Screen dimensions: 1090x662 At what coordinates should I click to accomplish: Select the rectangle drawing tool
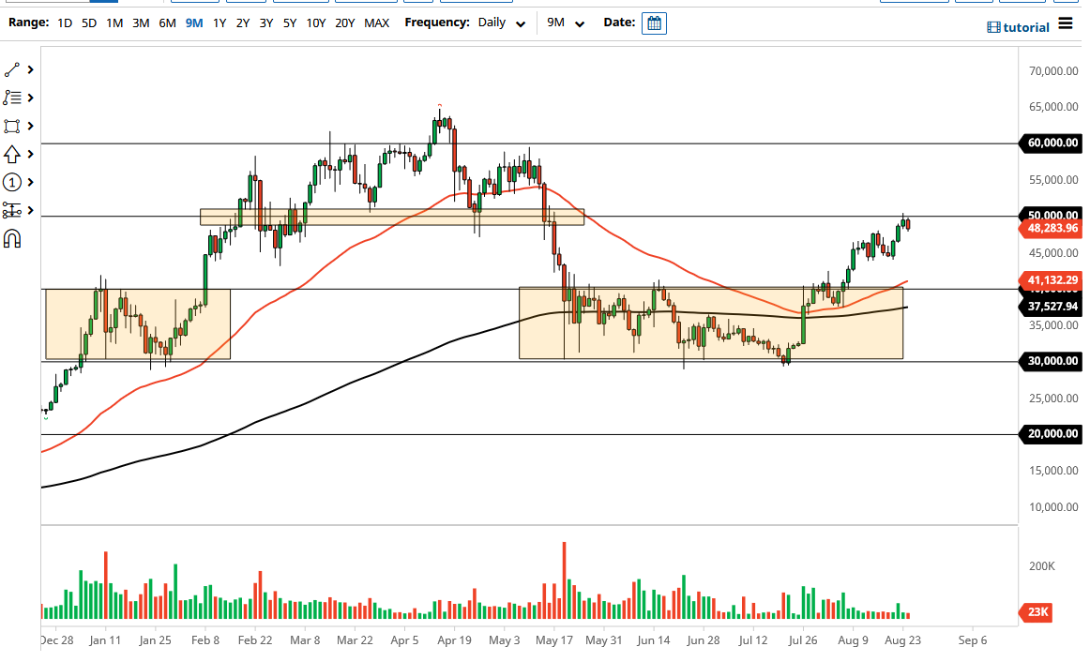pos(12,126)
